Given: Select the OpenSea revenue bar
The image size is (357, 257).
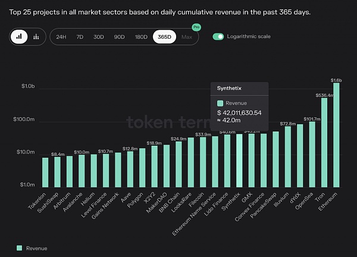Looking at the screenshot, I should tap(312, 153).
